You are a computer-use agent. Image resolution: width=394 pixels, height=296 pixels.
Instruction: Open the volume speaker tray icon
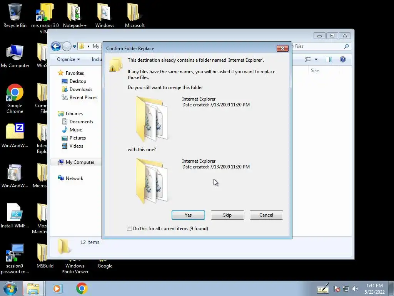click(x=355, y=289)
